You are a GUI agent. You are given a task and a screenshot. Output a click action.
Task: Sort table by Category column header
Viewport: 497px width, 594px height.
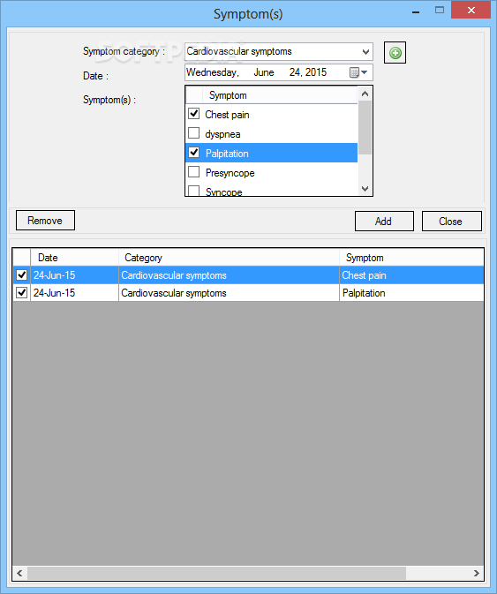(229, 258)
